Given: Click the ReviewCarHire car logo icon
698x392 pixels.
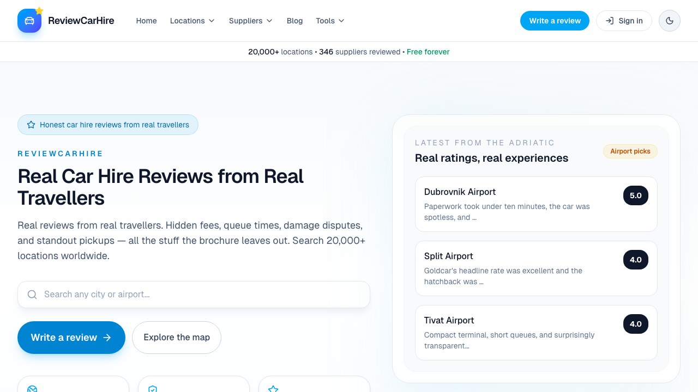Looking at the screenshot, I should [29, 21].
